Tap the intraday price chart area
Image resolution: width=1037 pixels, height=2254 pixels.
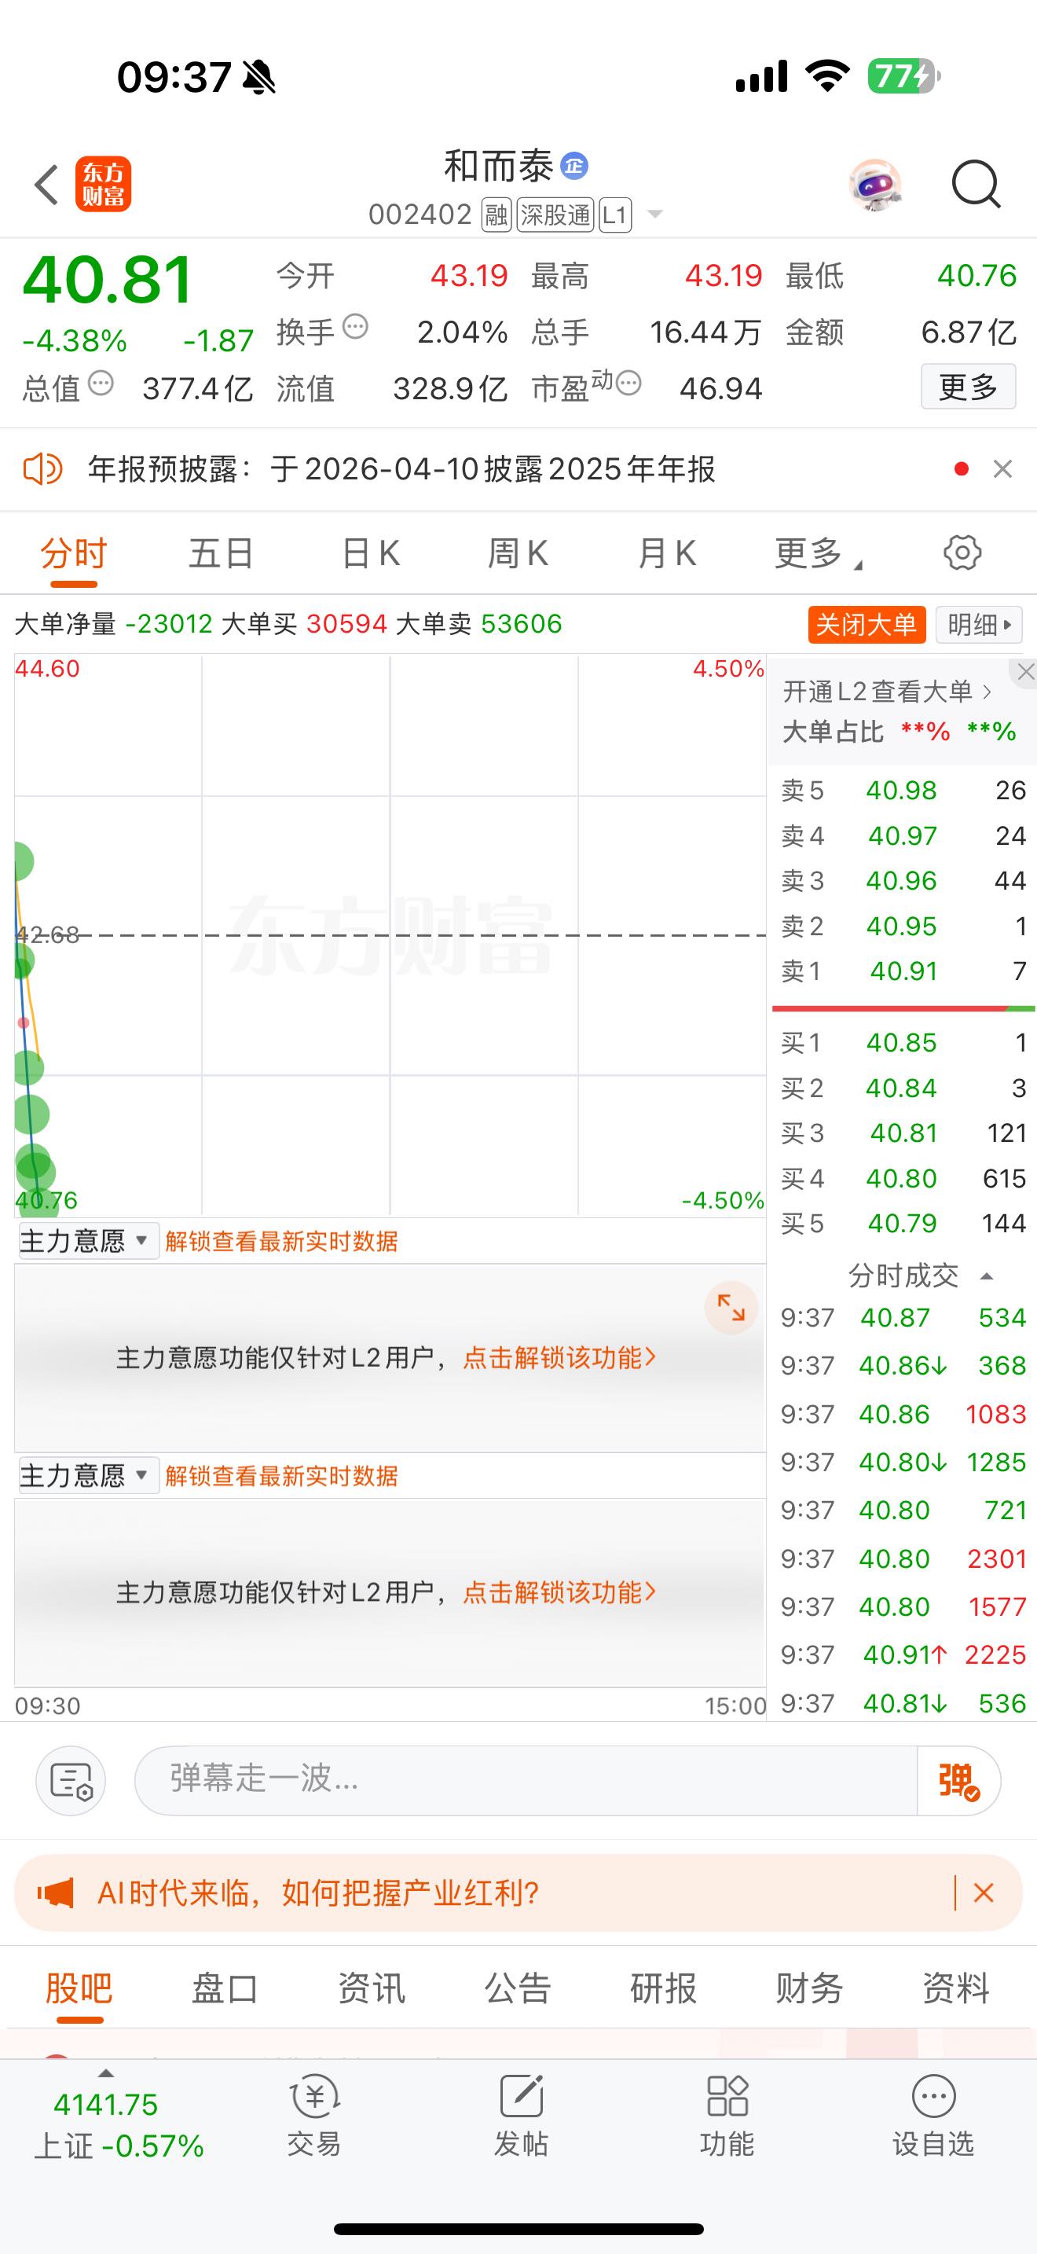tap(390, 935)
